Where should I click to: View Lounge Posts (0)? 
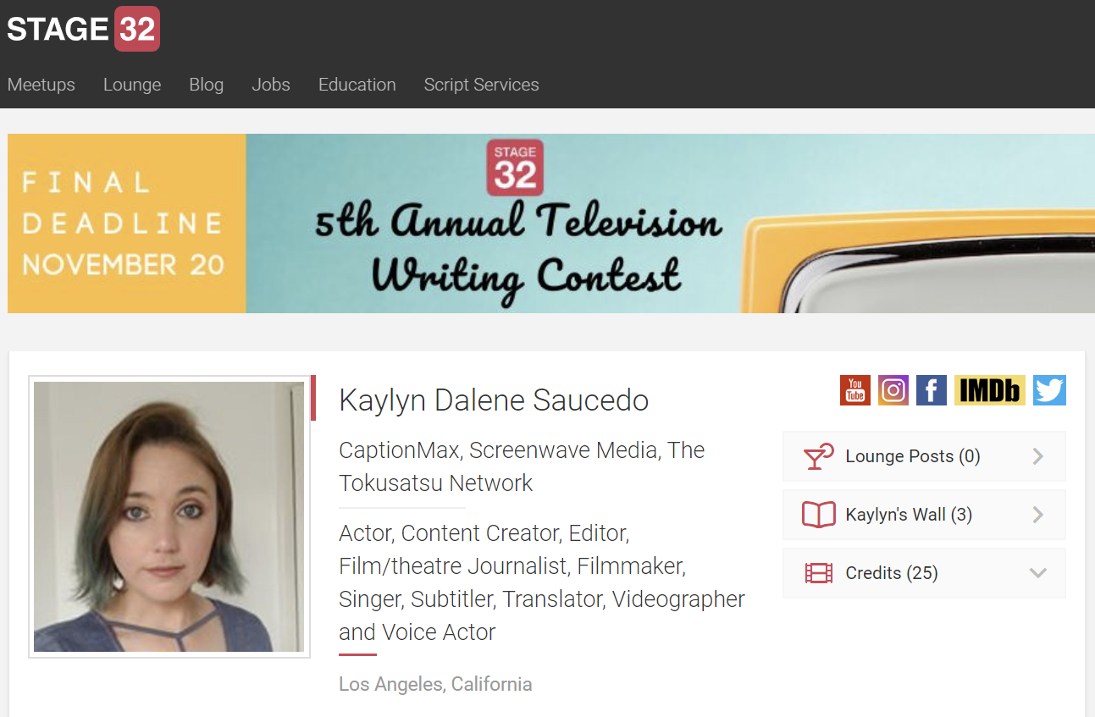tap(924, 456)
